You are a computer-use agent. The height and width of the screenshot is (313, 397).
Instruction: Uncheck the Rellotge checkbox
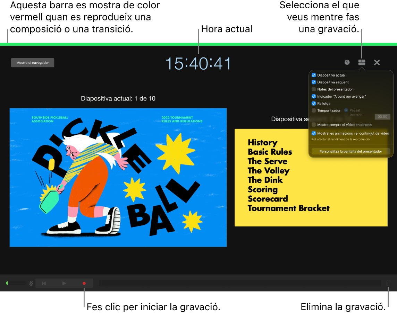(314, 103)
